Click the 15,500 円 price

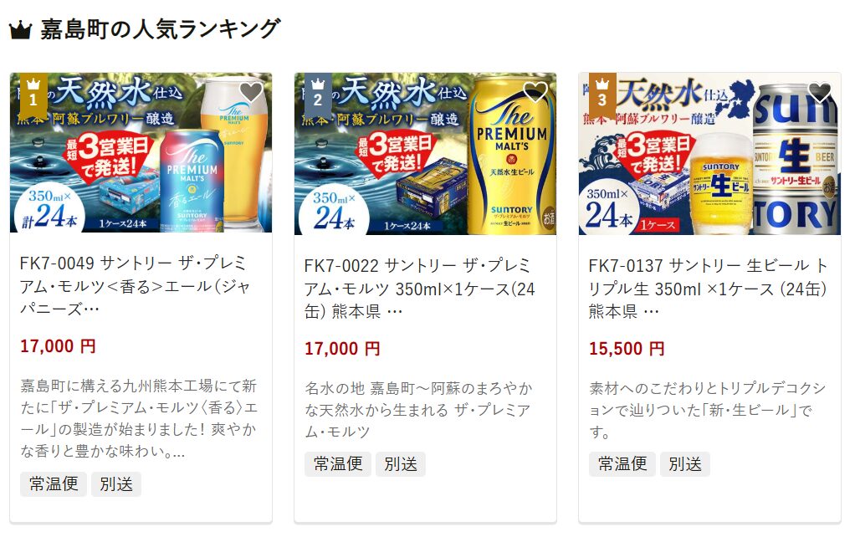[x=627, y=349]
